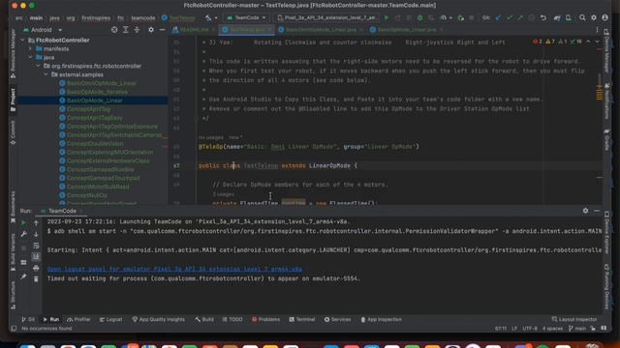Open Run panel settings gear
This screenshot has height=348, width=620.
coord(585,211)
